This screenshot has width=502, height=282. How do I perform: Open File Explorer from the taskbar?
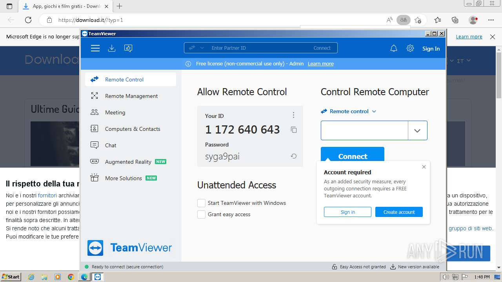click(x=44, y=277)
